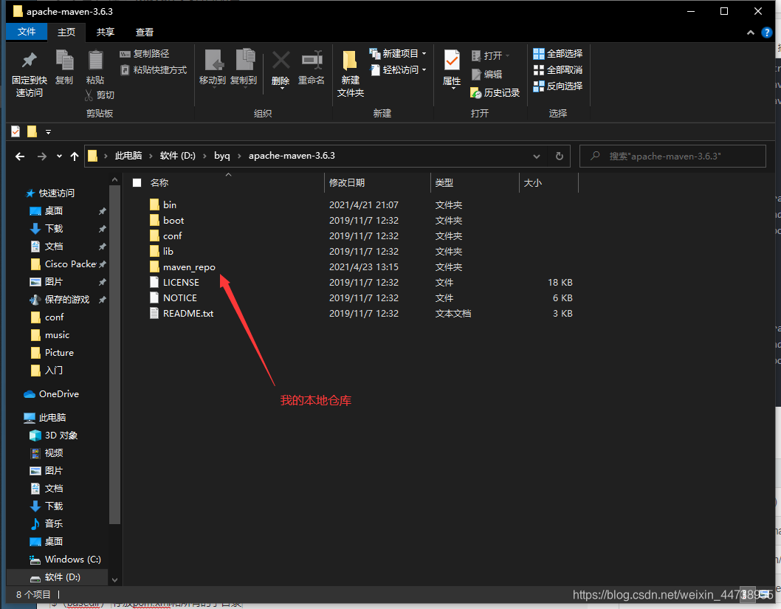Screen dimensions: 781x609
Task: Collapse the ribbon with chevron
Action: (751, 32)
